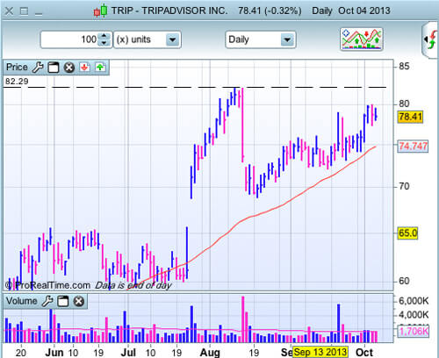Click the Price panel window icon

[x=54, y=68]
